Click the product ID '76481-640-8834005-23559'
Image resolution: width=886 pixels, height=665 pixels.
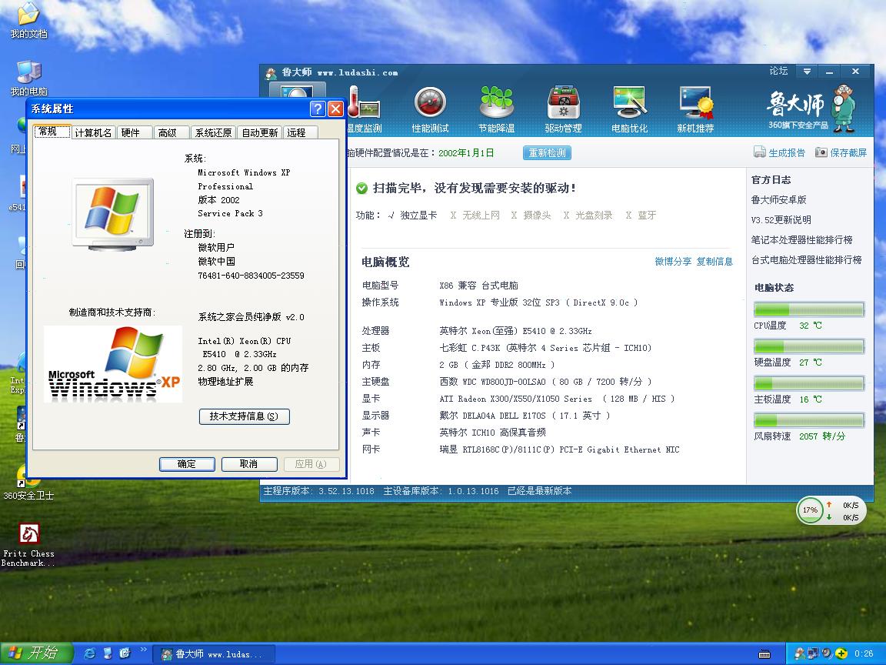click(251, 276)
